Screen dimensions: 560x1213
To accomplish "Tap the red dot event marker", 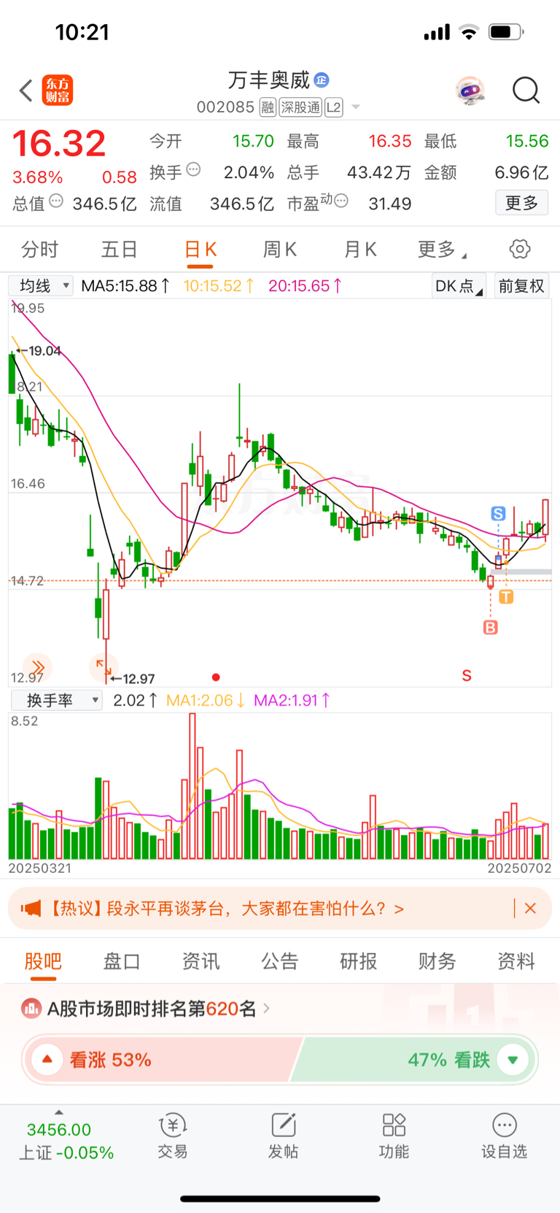I will (x=216, y=677).
